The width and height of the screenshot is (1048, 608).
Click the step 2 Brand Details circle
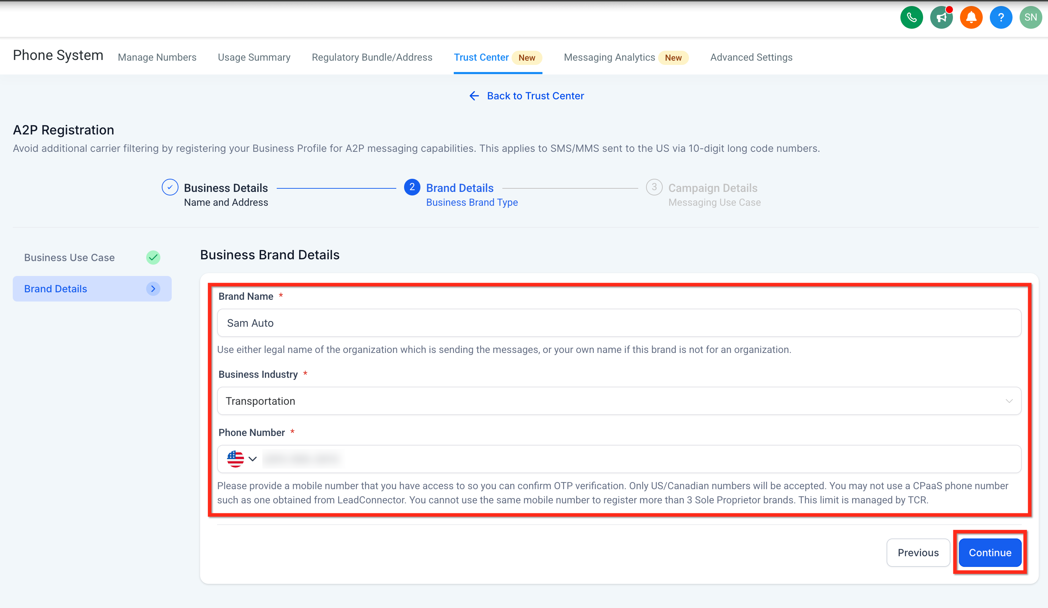pyautogui.click(x=412, y=188)
